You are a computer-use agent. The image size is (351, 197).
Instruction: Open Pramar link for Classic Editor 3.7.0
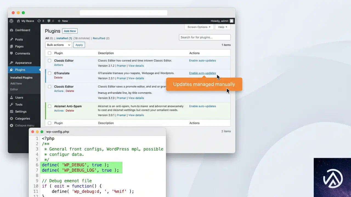click(121, 98)
